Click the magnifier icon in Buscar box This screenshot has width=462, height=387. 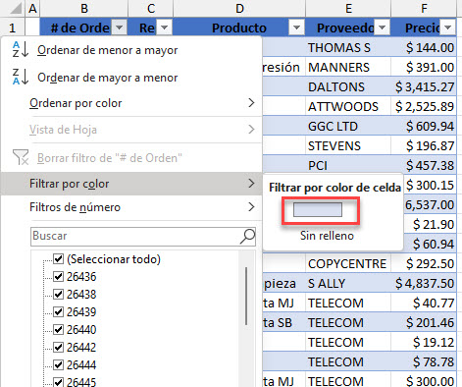(x=247, y=236)
